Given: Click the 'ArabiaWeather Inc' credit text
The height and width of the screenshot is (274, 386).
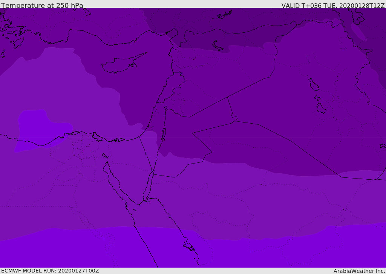Looking at the screenshot, I should (359, 271).
